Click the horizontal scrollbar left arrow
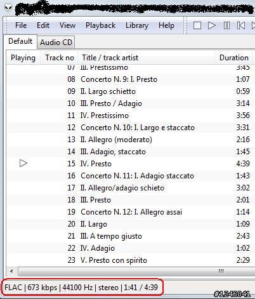This screenshot has height=299, width=255. pyautogui.click(x=11, y=271)
